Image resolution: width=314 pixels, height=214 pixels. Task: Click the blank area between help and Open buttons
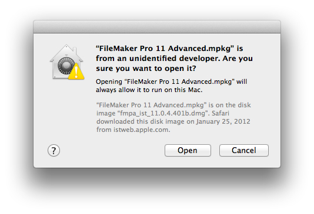pyautogui.click(x=112, y=150)
